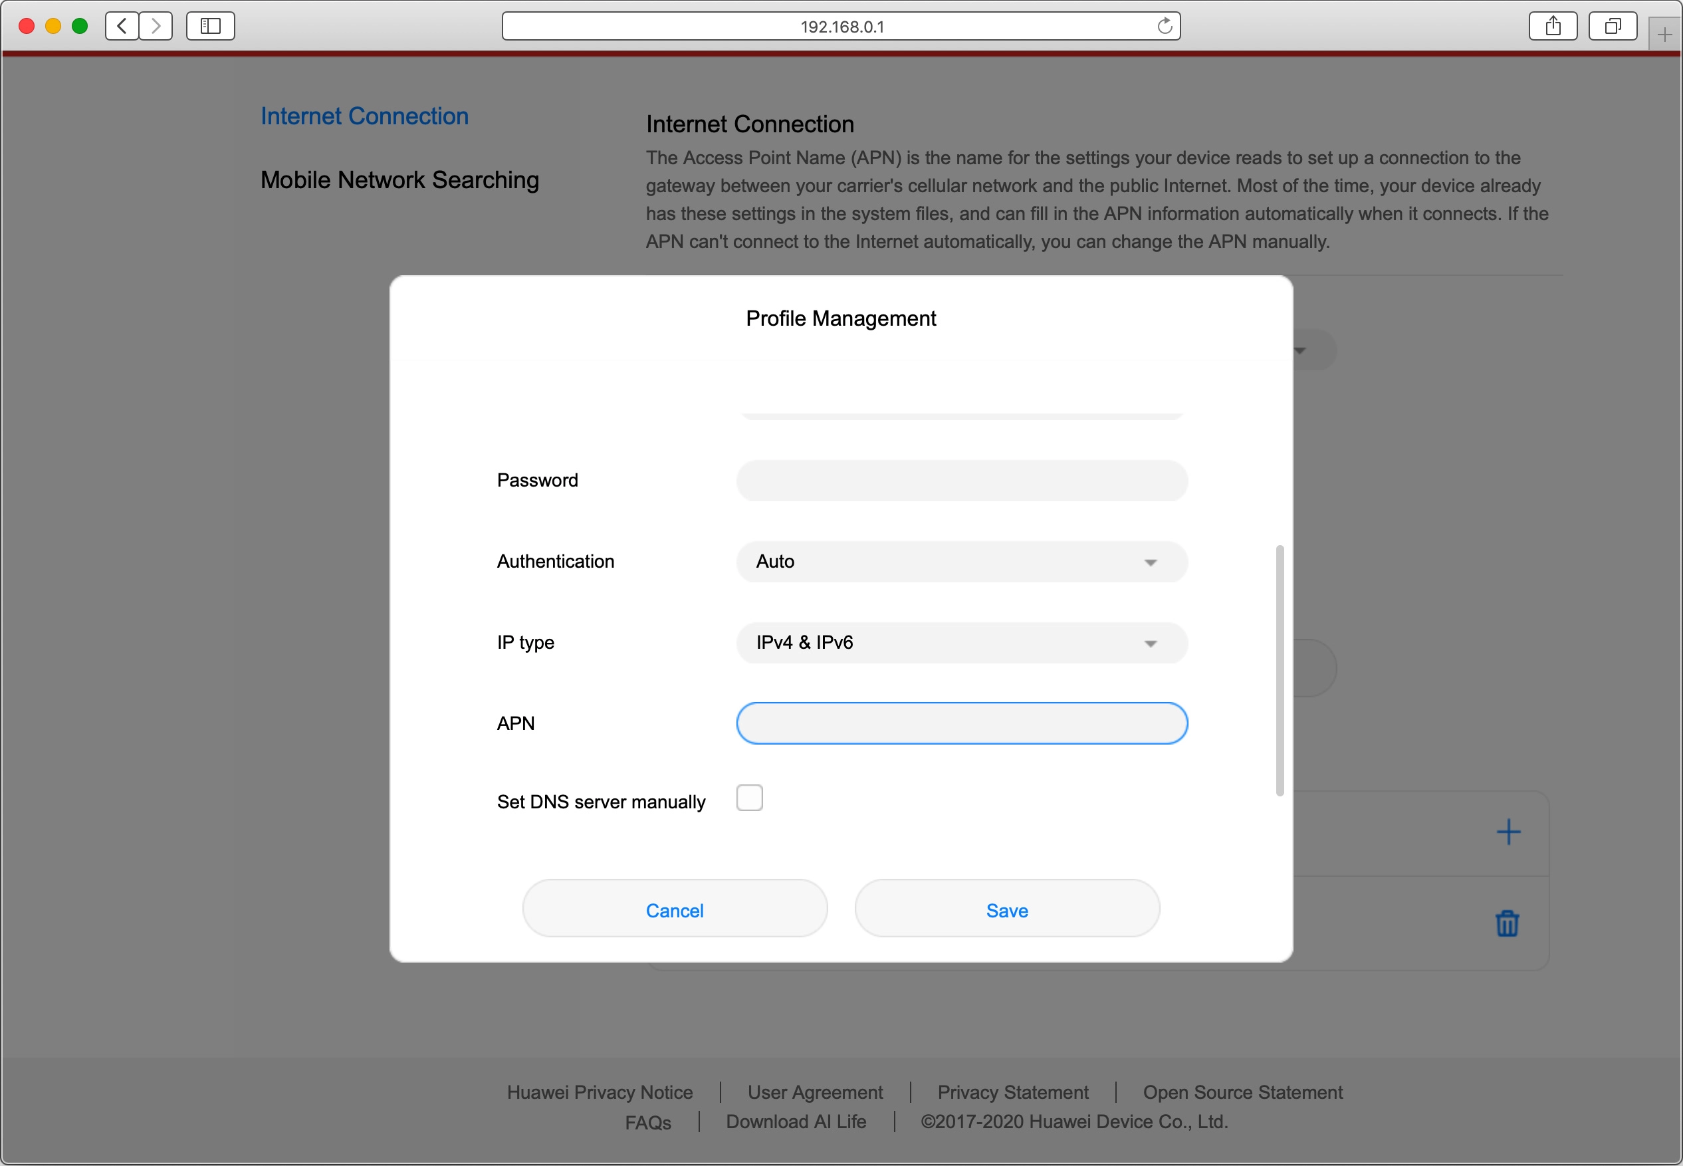Select Internet Connection in side menu

click(x=364, y=116)
